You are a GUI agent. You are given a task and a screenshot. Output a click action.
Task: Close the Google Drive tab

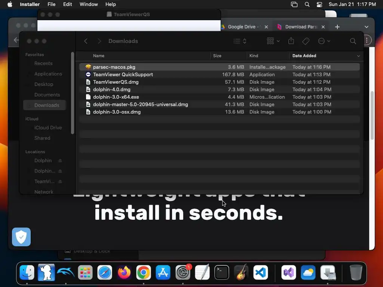(266, 27)
